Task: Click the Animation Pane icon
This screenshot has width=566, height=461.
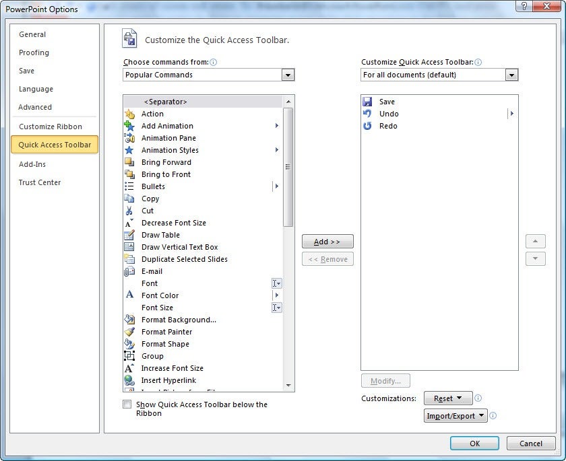Action: (x=129, y=138)
